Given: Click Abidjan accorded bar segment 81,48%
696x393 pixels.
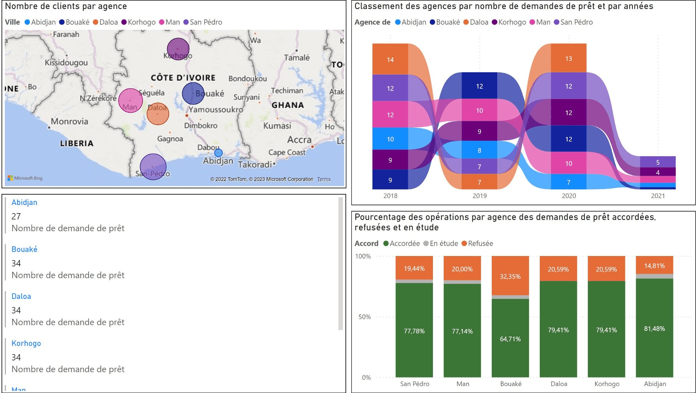Looking at the screenshot, I should [654, 328].
